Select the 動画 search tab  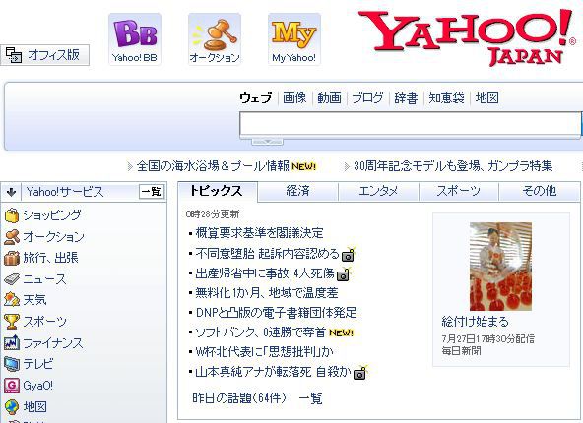point(329,98)
